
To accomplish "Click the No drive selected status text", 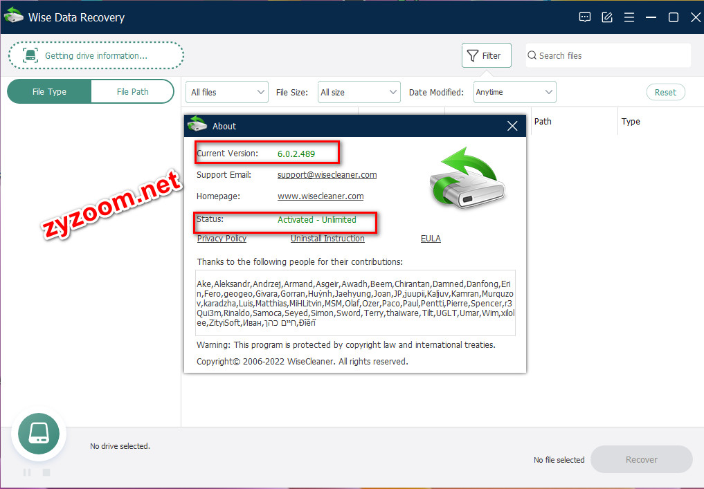I will (120, 446).
